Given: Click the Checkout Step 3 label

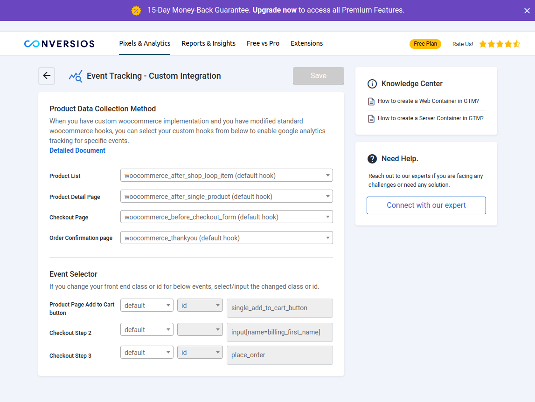Looking at the screenshot, I should (70, 356).
